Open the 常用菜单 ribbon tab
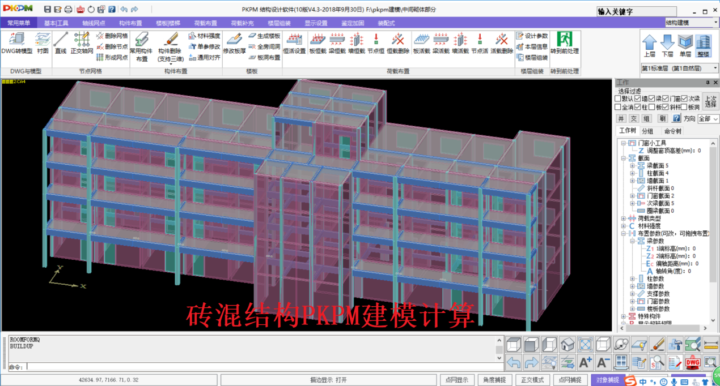Viewport: 720px width, 386px height. click(x=19, y=23)
